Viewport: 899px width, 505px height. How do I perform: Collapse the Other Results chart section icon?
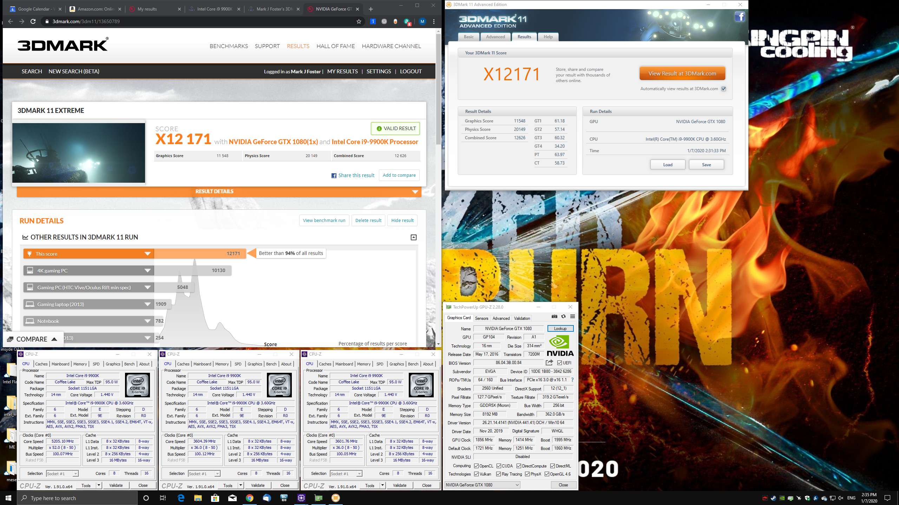coord(414,237)
